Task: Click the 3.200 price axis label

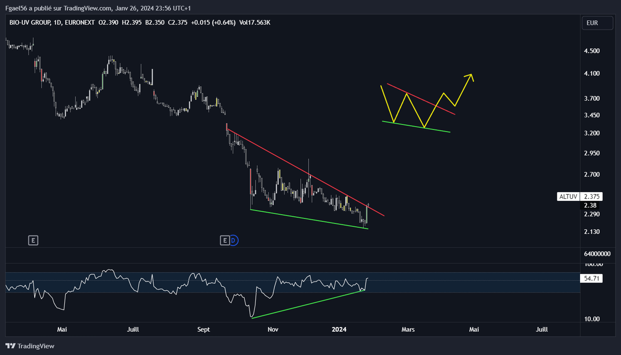Action: (591, 133)
